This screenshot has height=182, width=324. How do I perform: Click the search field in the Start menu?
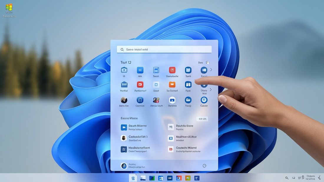click(x=164, y=50)
